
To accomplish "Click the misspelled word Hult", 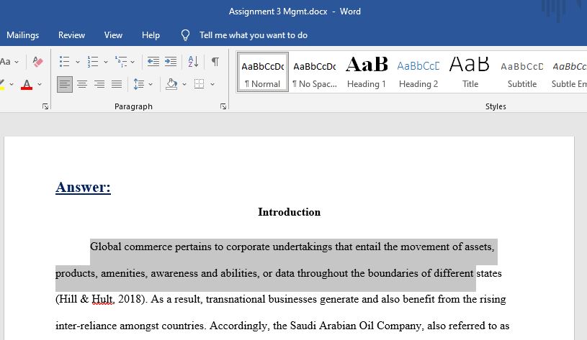I will coord(103,299).
